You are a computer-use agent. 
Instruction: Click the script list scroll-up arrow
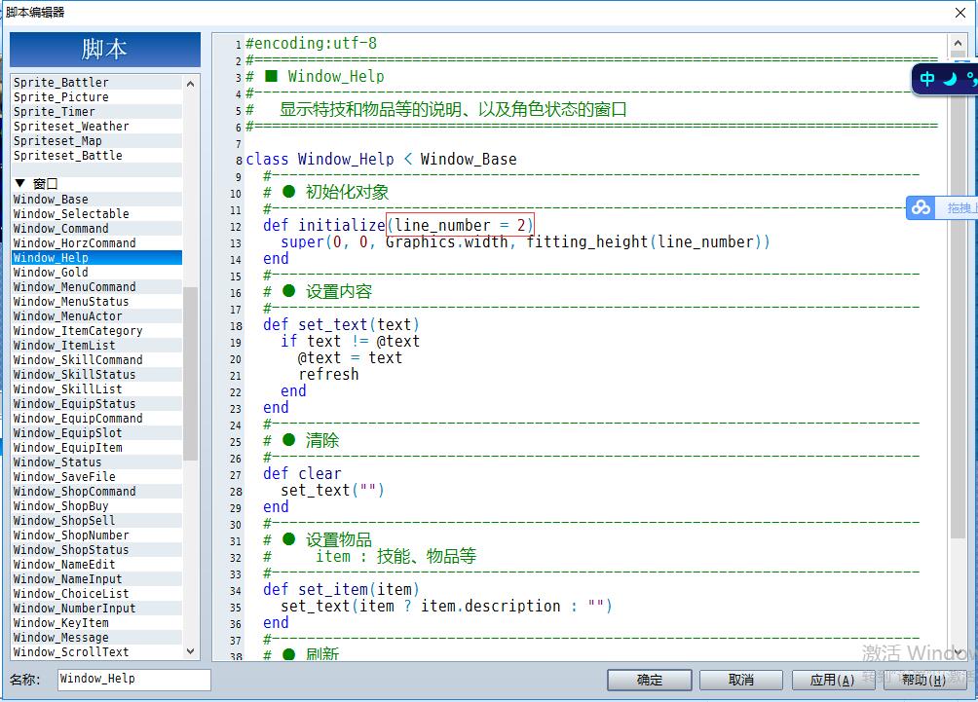pyautogui.click(x=190, y=84)
